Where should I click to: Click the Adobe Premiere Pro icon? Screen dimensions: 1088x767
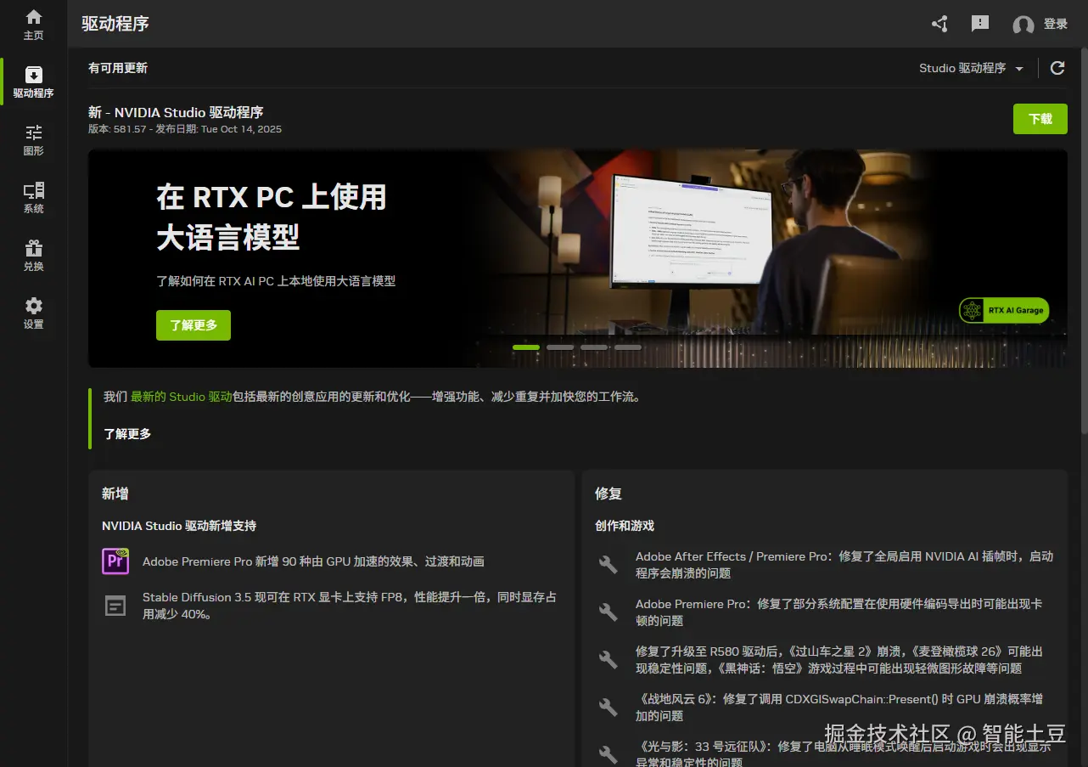pyautogui.click(x=115, y=561)
